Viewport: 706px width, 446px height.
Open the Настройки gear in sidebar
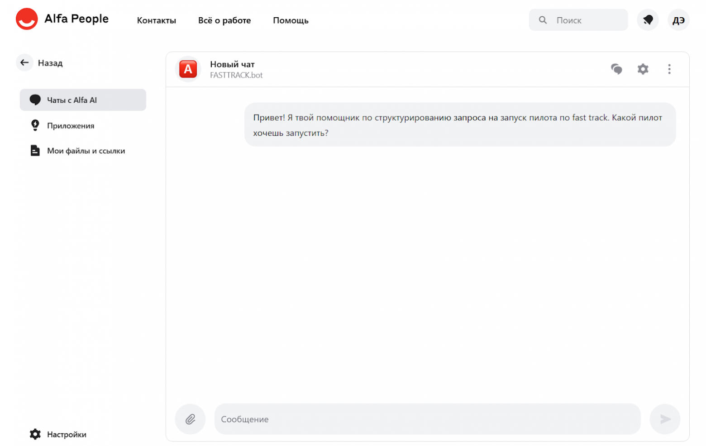(x=35, y=434)
